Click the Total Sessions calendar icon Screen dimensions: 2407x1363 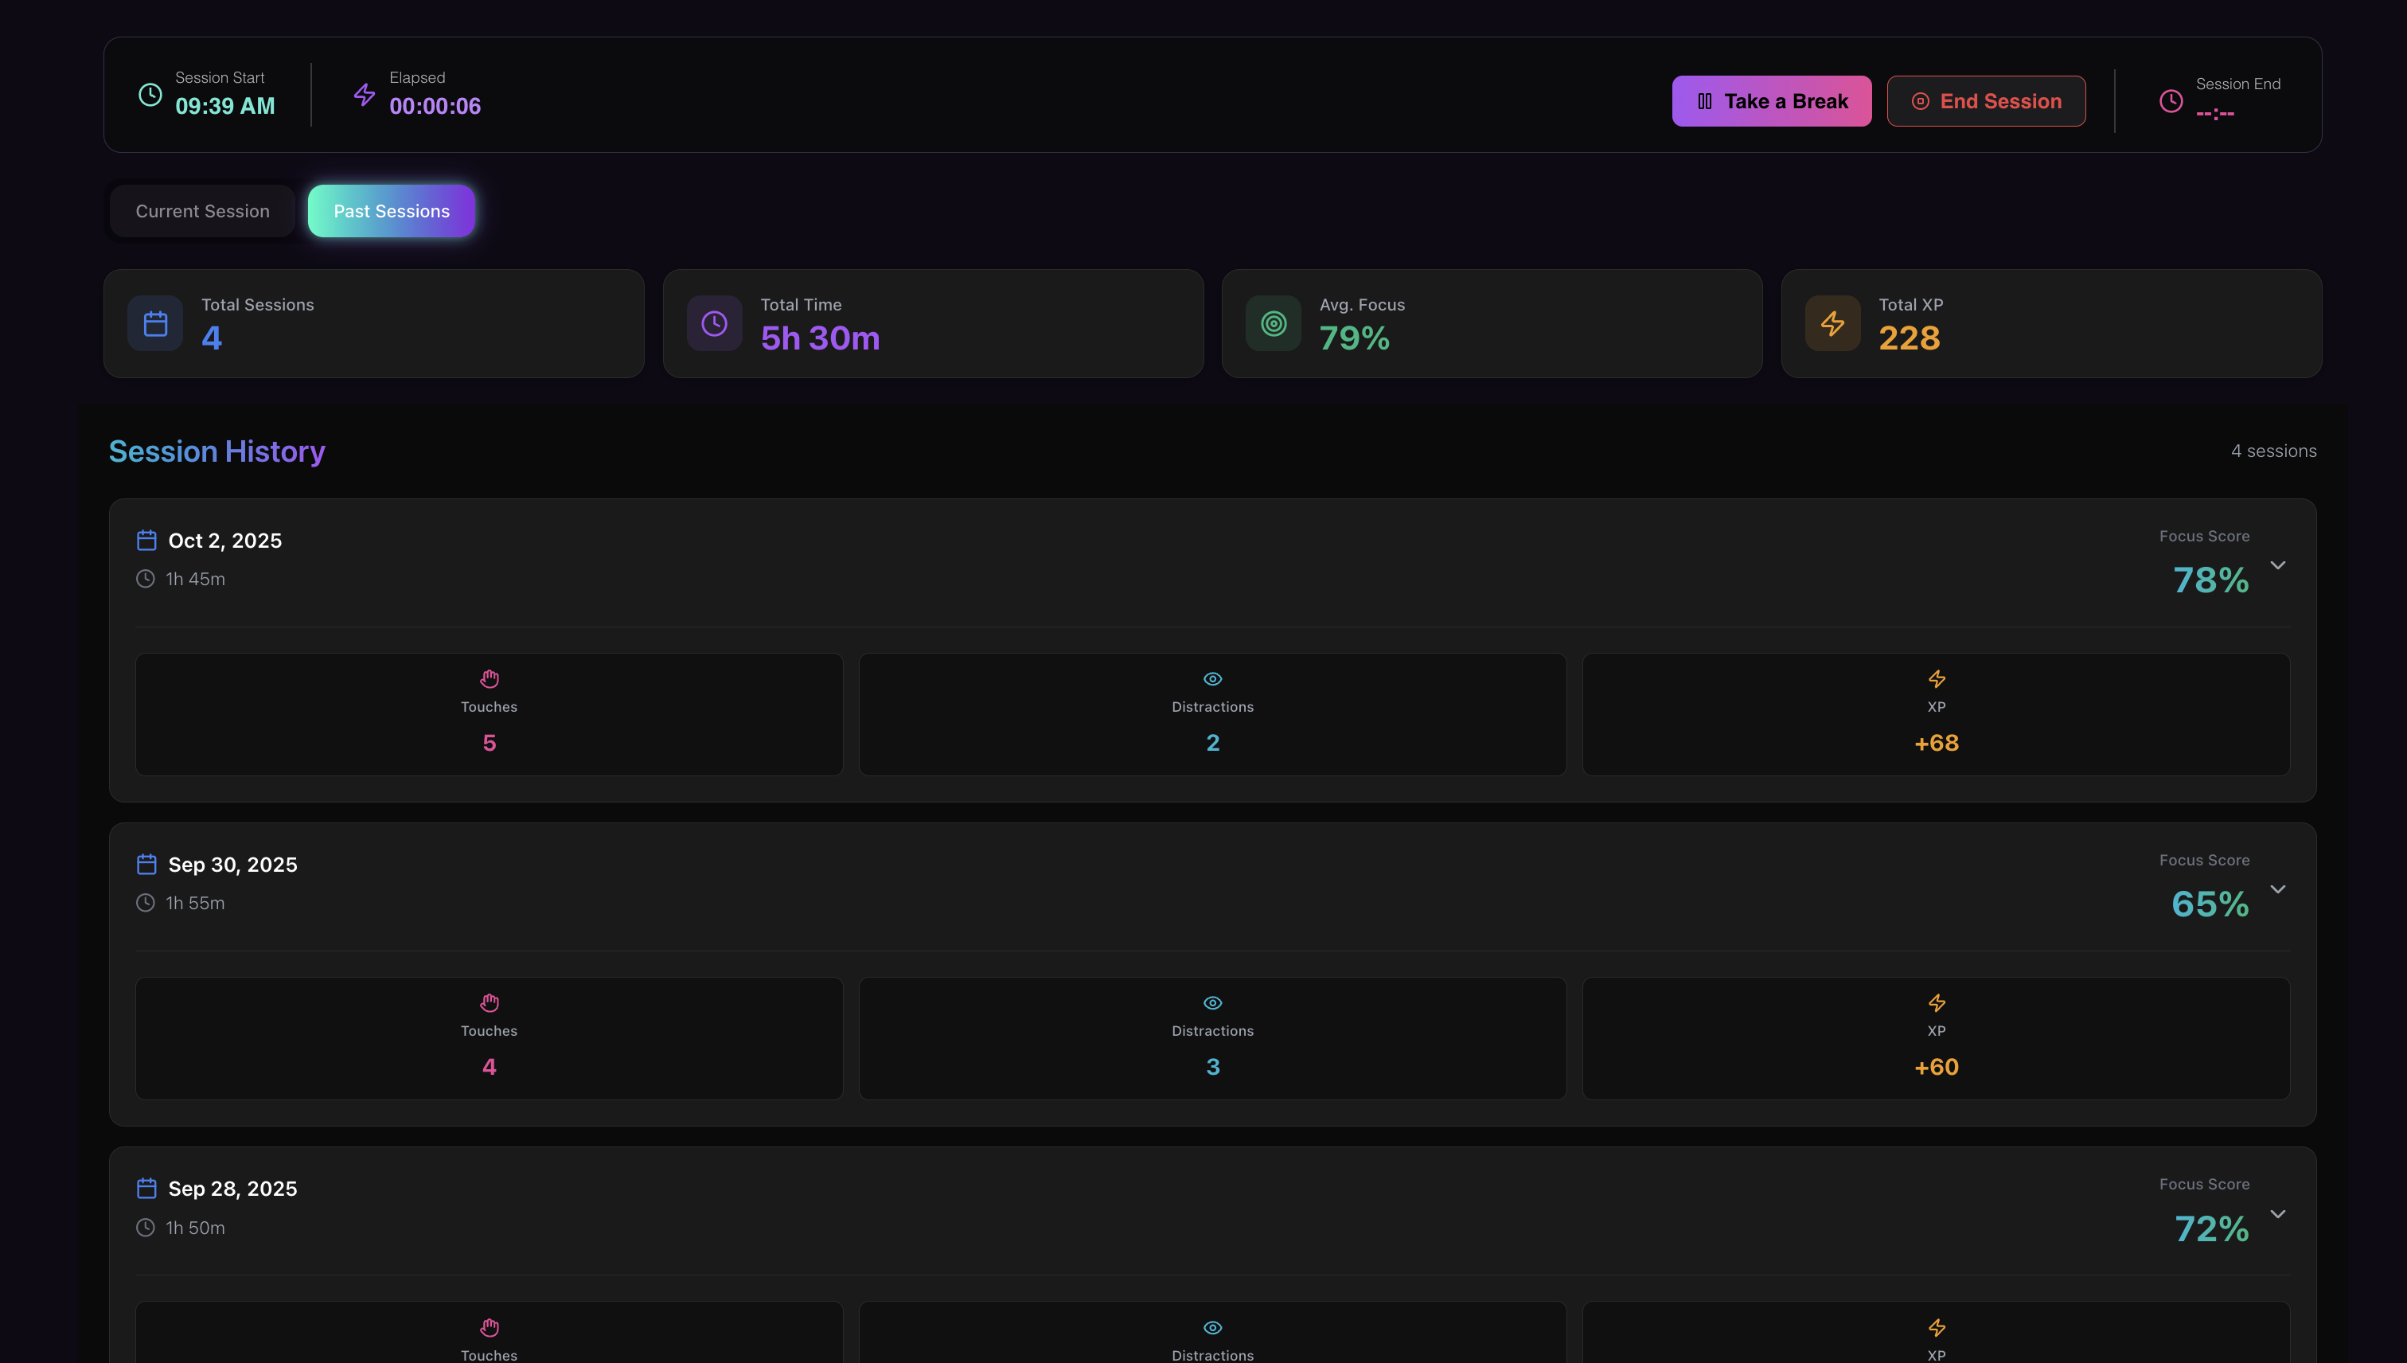[155, 324]
